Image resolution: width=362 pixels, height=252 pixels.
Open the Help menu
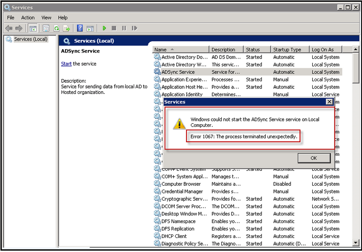pyautogui.click(x=62, y=18)
